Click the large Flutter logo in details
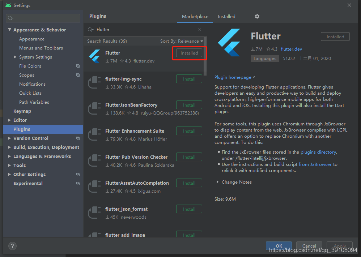The image size is (361, 257). coord(229,43)
